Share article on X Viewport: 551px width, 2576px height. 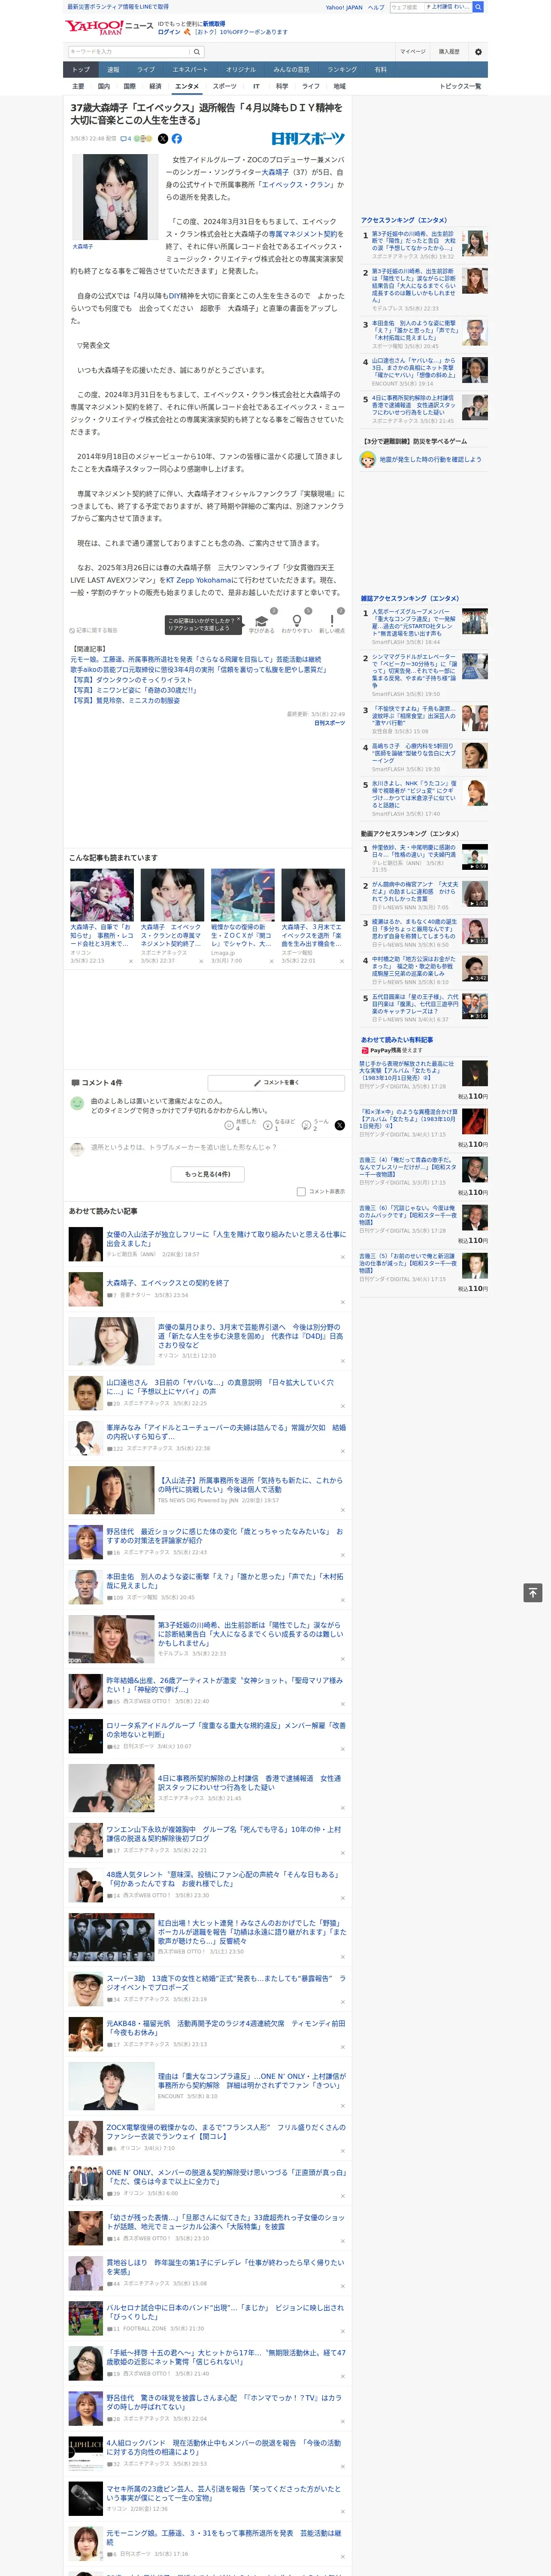click(163, 139)
